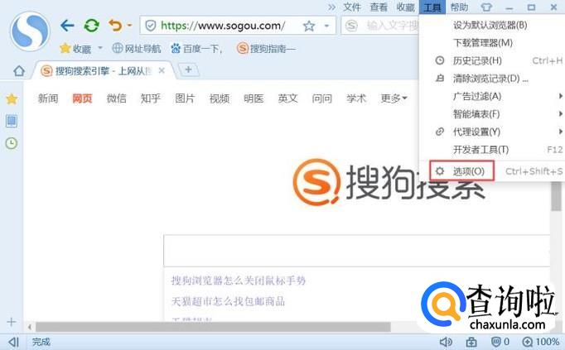Go to the 图片 search category

pyautogui.click(x=185, y=98)
